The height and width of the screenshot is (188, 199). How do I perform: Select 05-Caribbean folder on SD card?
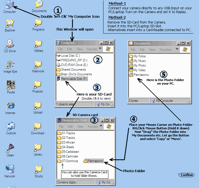pos(70,152)
